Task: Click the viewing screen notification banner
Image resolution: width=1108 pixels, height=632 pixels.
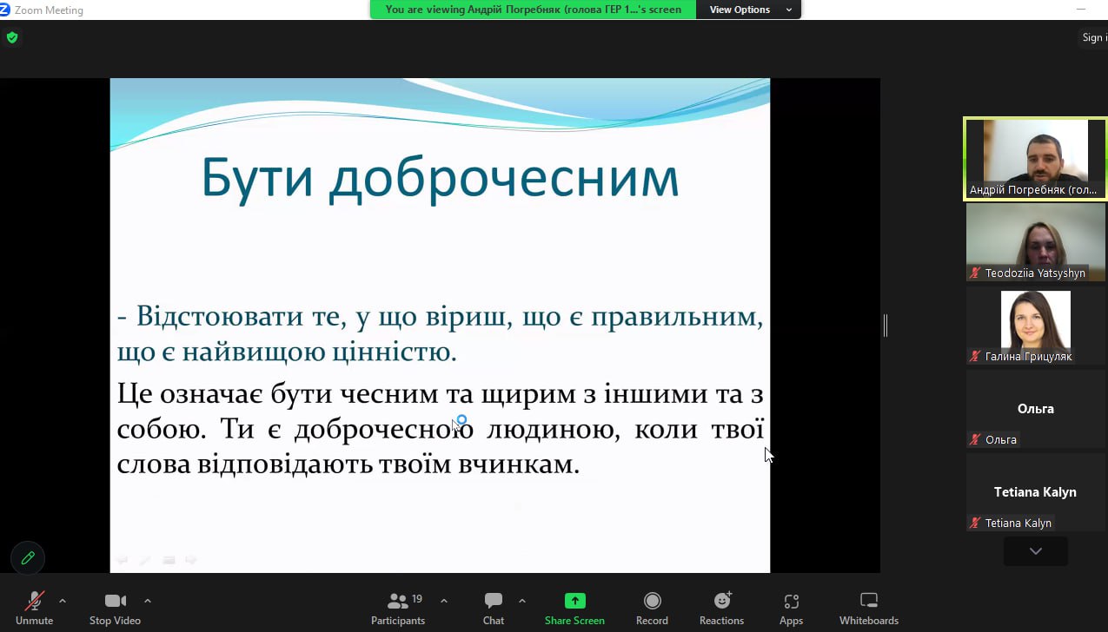Action: tap(533, 10)
